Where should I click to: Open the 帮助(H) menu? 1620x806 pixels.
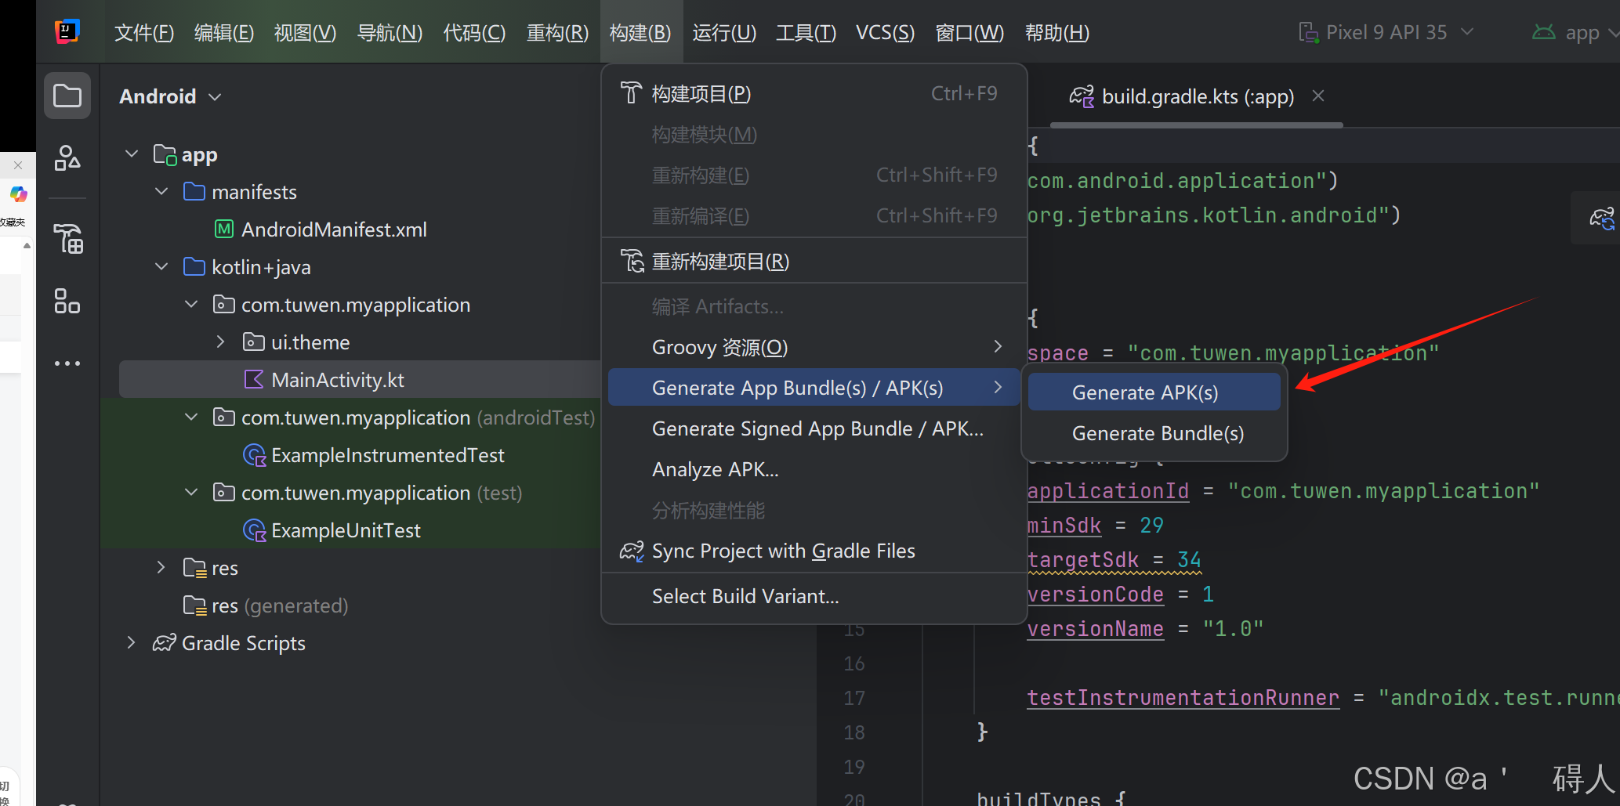coord(1057,32)
